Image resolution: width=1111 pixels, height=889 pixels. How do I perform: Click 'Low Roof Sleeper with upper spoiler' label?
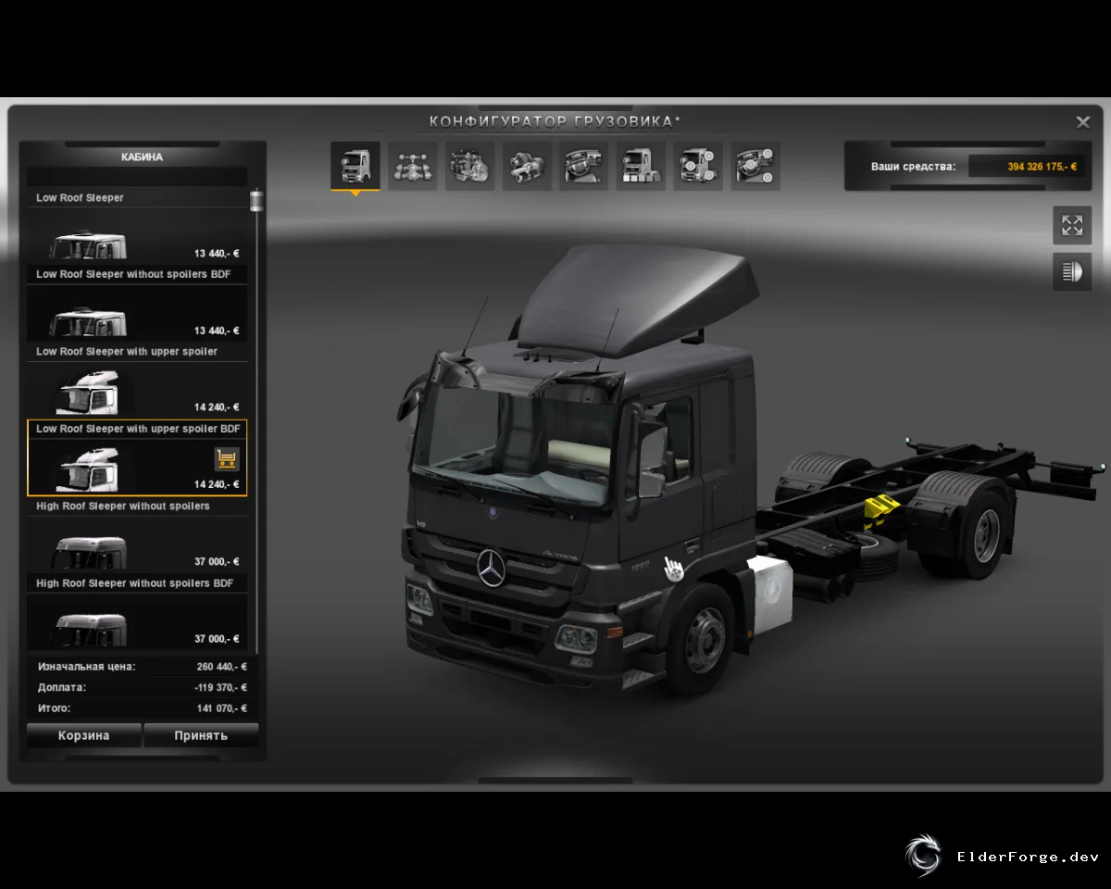coord(127,352)
